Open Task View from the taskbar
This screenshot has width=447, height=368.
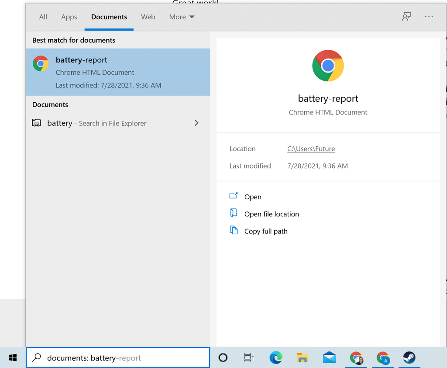point(249,358)
